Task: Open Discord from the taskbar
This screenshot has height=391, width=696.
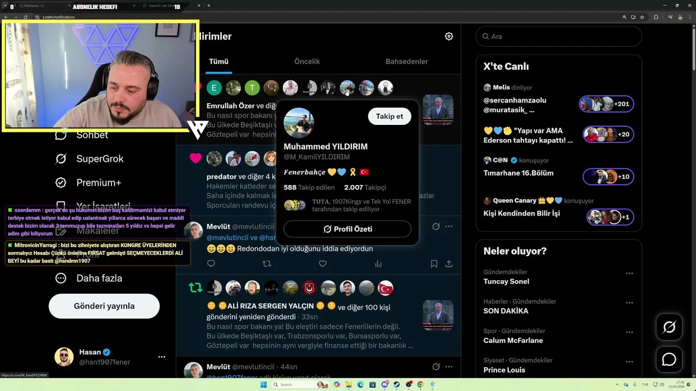Action: 384,384
